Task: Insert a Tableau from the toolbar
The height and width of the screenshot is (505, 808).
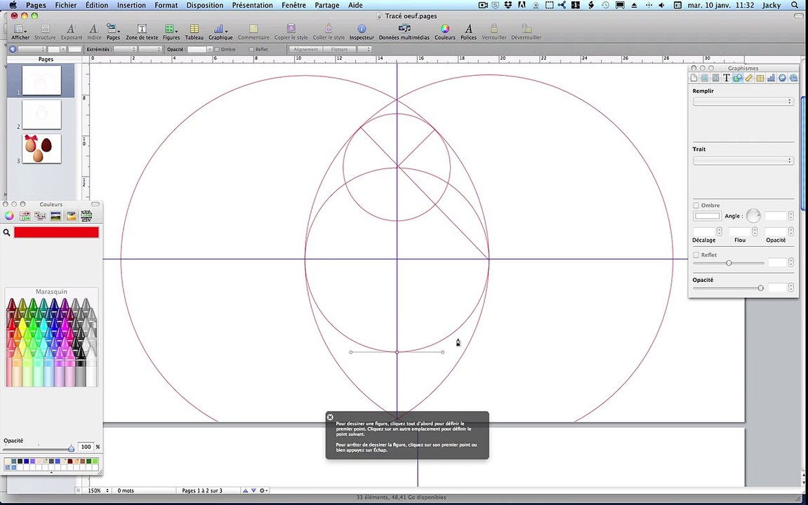Action: [194, 32]
